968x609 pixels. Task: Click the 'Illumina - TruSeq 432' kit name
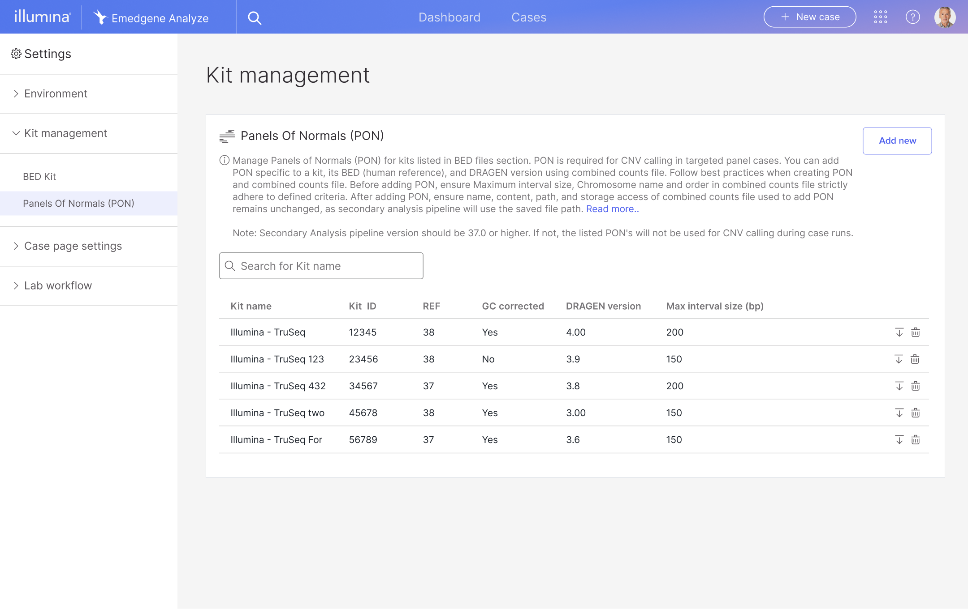click(278, 386)
